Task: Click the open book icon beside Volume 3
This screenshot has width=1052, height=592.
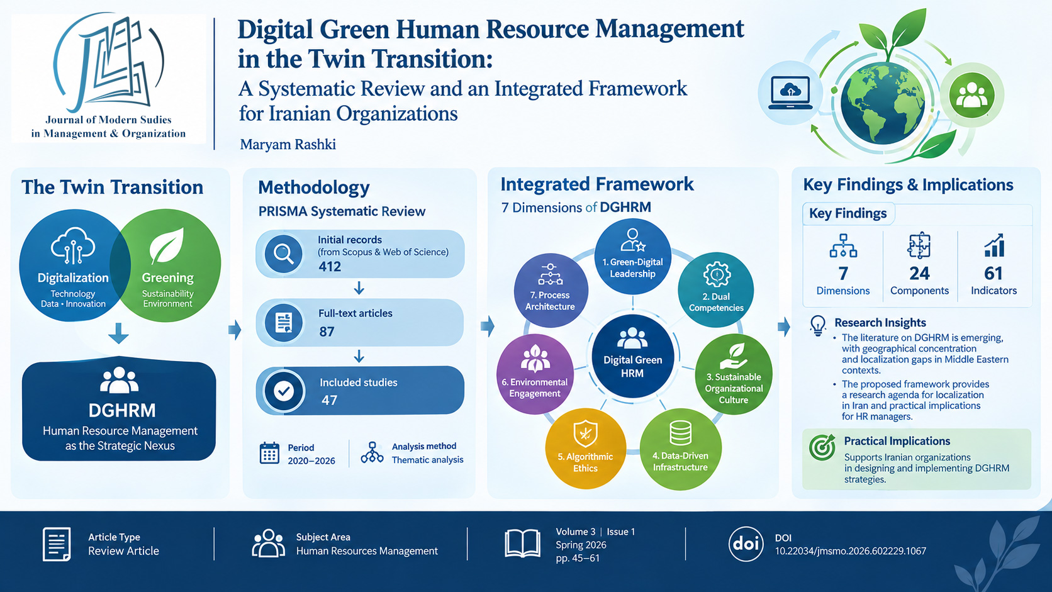Action: [x=522, y=544]
